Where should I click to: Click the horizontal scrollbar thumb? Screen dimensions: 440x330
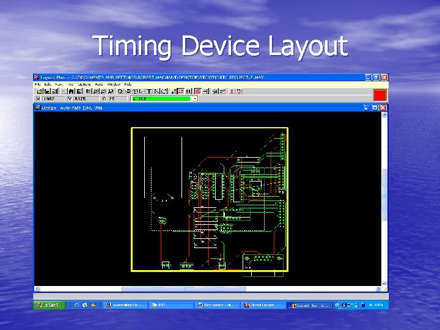click(x=183, y=288)
